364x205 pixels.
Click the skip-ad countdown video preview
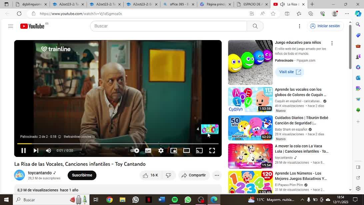[x=210, y=129]
